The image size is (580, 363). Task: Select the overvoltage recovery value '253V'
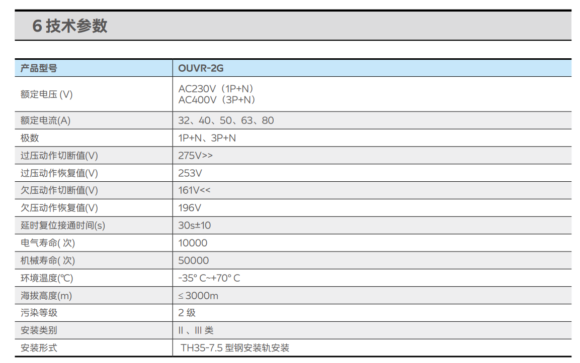tap(190, 173)
